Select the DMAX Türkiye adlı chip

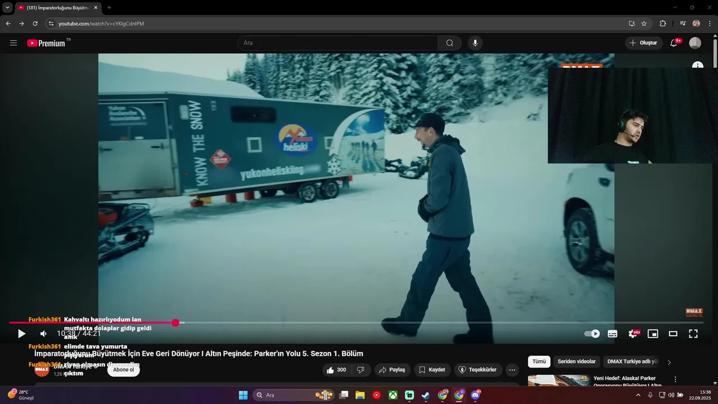(x=633, y=362)
